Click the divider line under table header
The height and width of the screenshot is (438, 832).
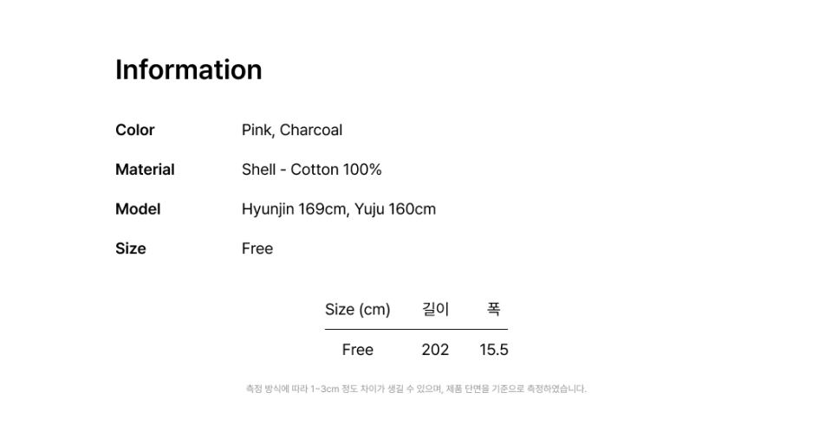pyautogui.click(x=416, y=329)
